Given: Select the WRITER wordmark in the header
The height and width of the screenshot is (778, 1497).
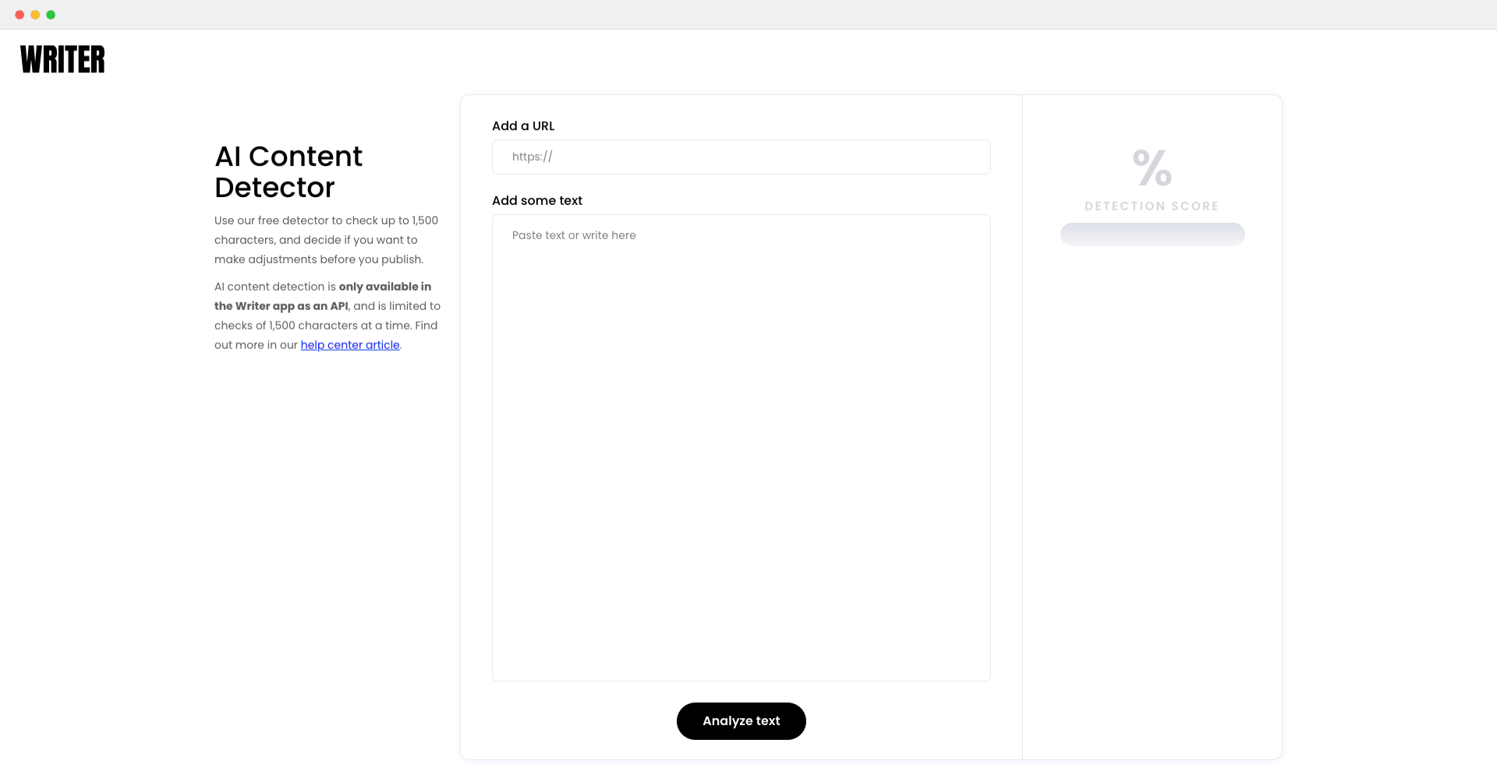Looking at the screenshot, I should (x=62, y=58).
